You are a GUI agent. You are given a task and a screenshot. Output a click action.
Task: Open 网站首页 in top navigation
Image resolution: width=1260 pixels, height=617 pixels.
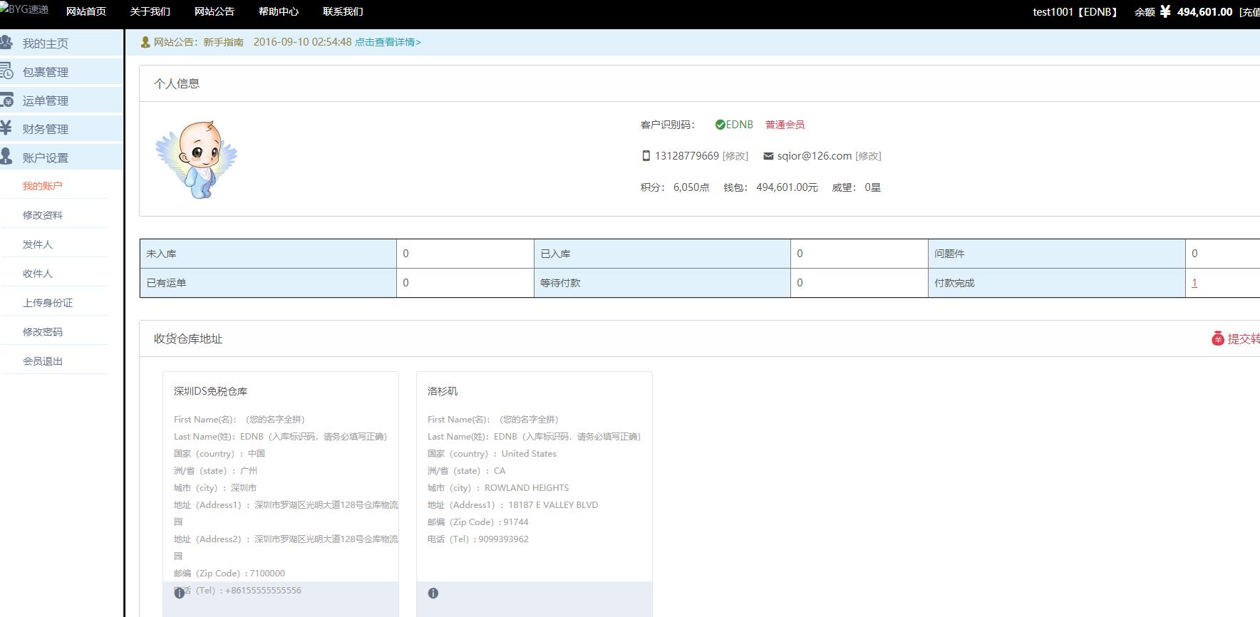86,11
